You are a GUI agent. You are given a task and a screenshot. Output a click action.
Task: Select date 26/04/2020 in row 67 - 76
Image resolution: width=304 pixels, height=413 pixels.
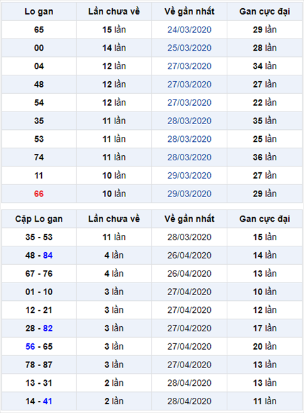189,274
